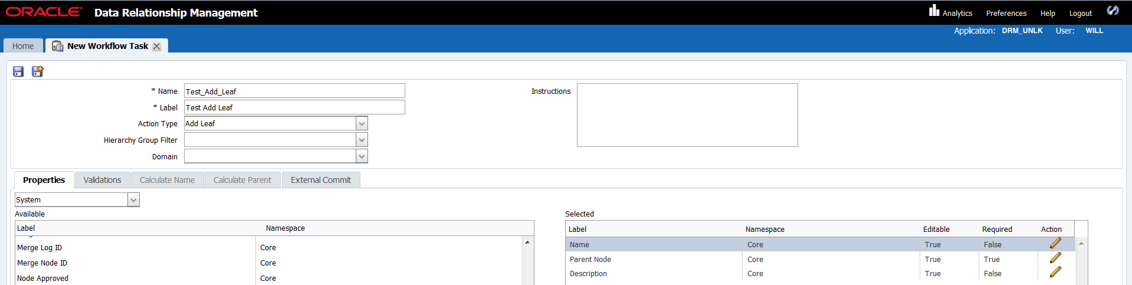Expand the Action Type dropdown
This screenshot has height=285, width=1132.
[x=362, y=123]
